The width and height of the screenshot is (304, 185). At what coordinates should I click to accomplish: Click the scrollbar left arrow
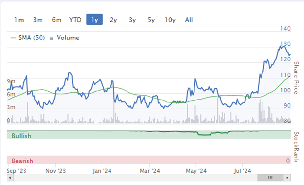(10, 177)
